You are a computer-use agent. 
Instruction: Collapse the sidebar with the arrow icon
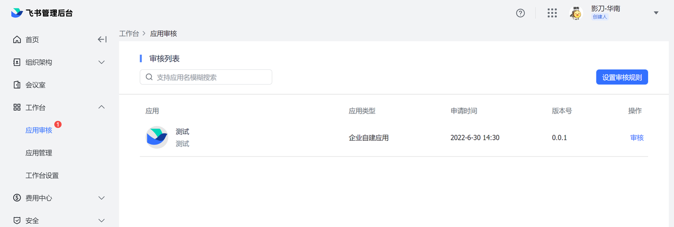pyautogui.click(x=102, y=39)
